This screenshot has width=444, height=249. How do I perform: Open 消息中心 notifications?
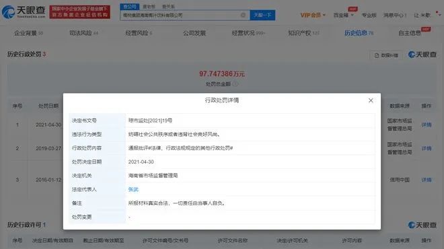(395, 15)
